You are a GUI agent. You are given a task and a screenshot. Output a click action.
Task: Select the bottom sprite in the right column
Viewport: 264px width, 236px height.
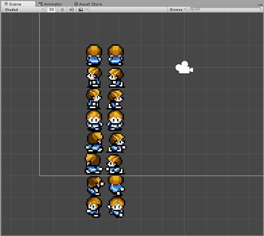point(116,207)
